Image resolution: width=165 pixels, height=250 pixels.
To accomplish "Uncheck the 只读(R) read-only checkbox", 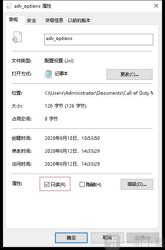I will tap(47, 184).
